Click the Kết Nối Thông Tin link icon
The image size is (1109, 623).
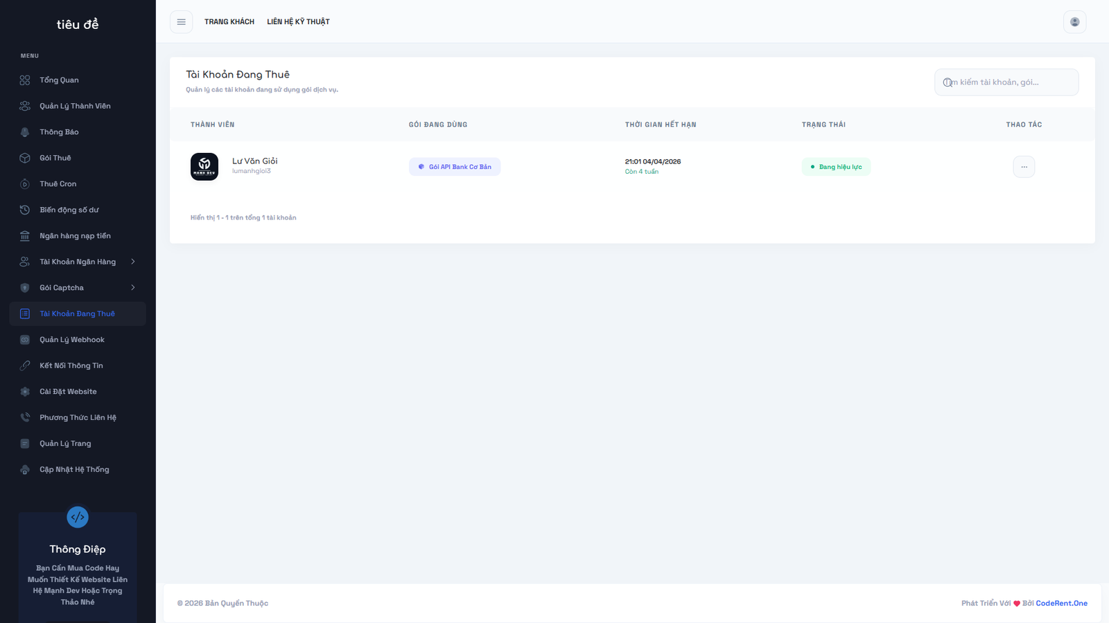point(25,365)
